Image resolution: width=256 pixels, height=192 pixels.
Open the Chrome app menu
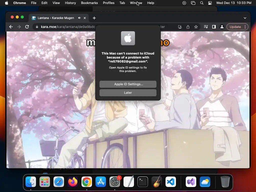tap(19, 3)
